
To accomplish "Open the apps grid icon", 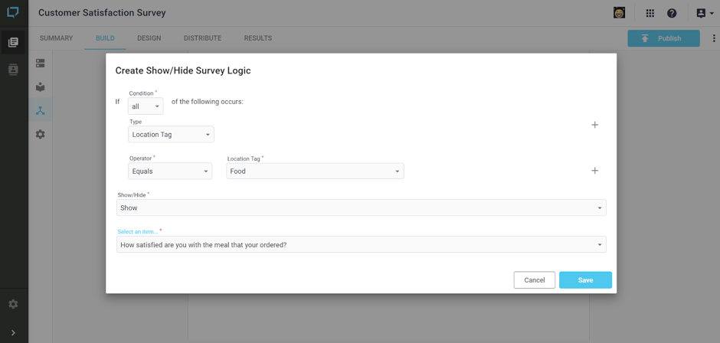I will click(x=650, y=13).
